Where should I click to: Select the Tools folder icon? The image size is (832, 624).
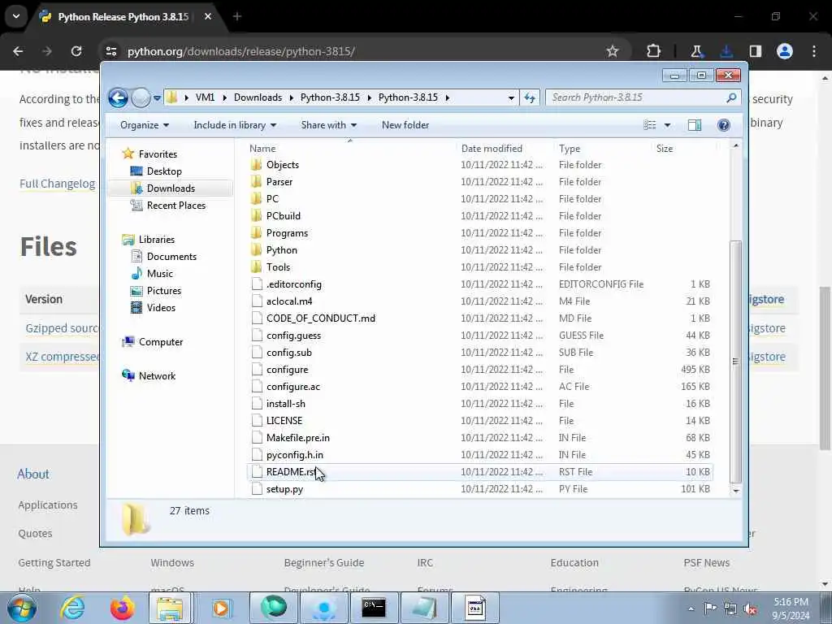coord(257,267)
